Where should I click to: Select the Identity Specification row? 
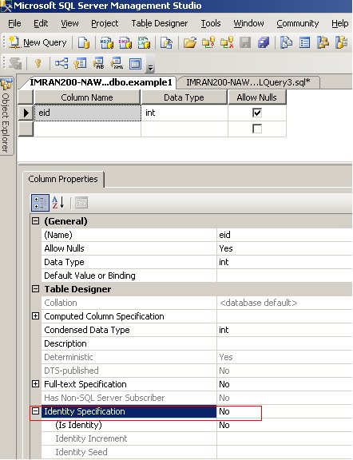click(196, 411)
